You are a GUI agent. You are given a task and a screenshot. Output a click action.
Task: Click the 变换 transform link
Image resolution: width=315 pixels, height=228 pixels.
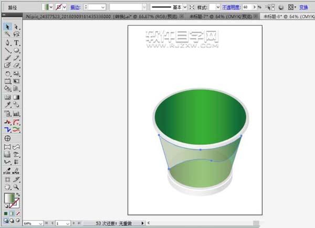[x=303, y=7]
